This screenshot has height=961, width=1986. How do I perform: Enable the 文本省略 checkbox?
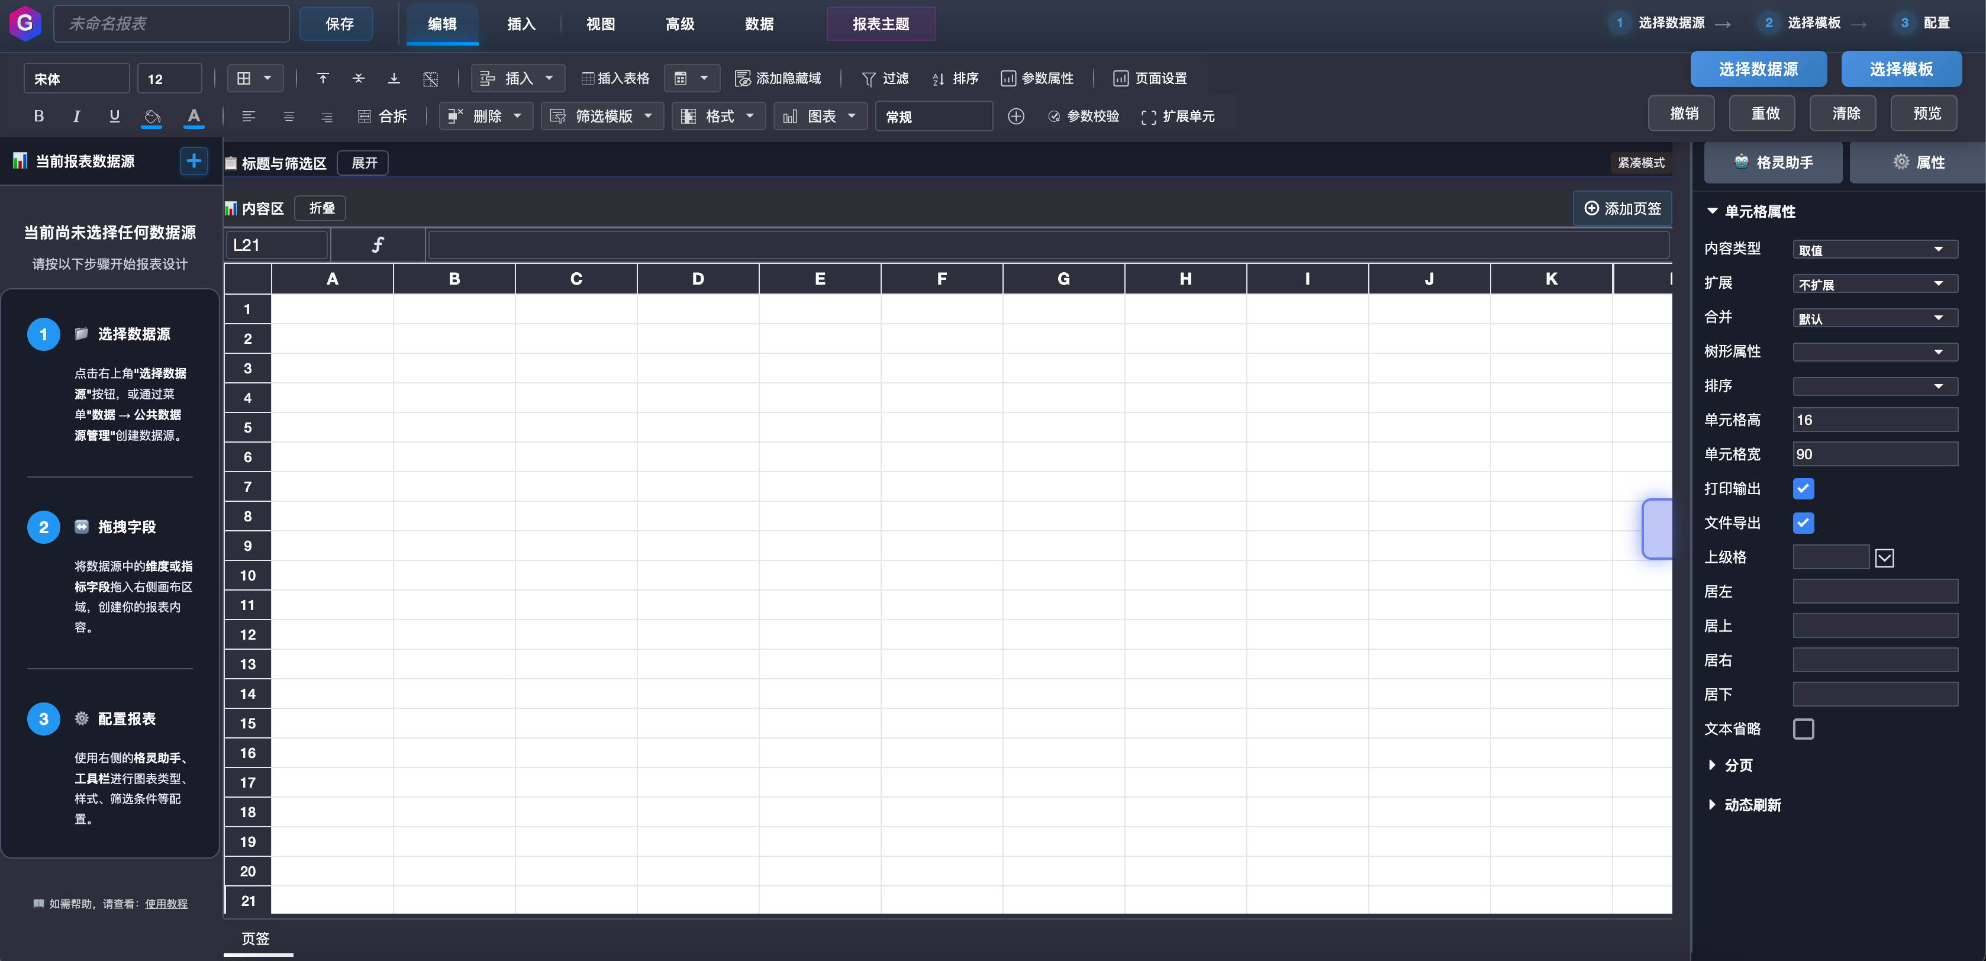coord(1803,729)
